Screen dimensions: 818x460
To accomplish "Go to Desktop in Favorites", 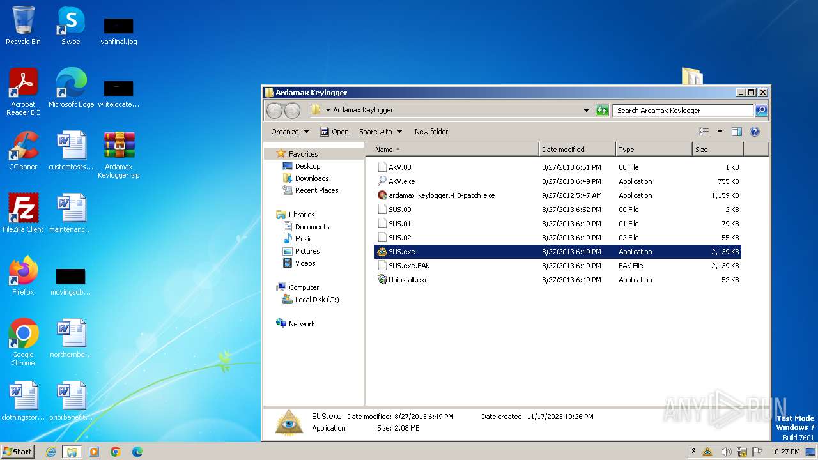I will click(302, 166).
